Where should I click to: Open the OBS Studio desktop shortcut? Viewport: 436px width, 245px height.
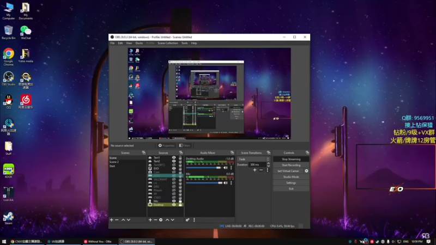8,78
